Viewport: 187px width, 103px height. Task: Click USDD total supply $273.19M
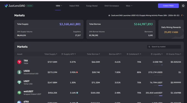click(x=52, y=72)
